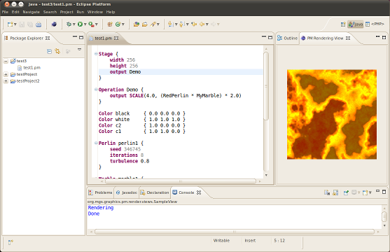Open the Search menu
The height and width of the screenshot is (252, 390).
click(50, 12)
